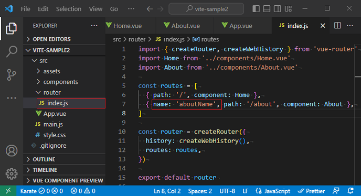Change Spaces: 2 indentation setting

(x=200, y=191)
